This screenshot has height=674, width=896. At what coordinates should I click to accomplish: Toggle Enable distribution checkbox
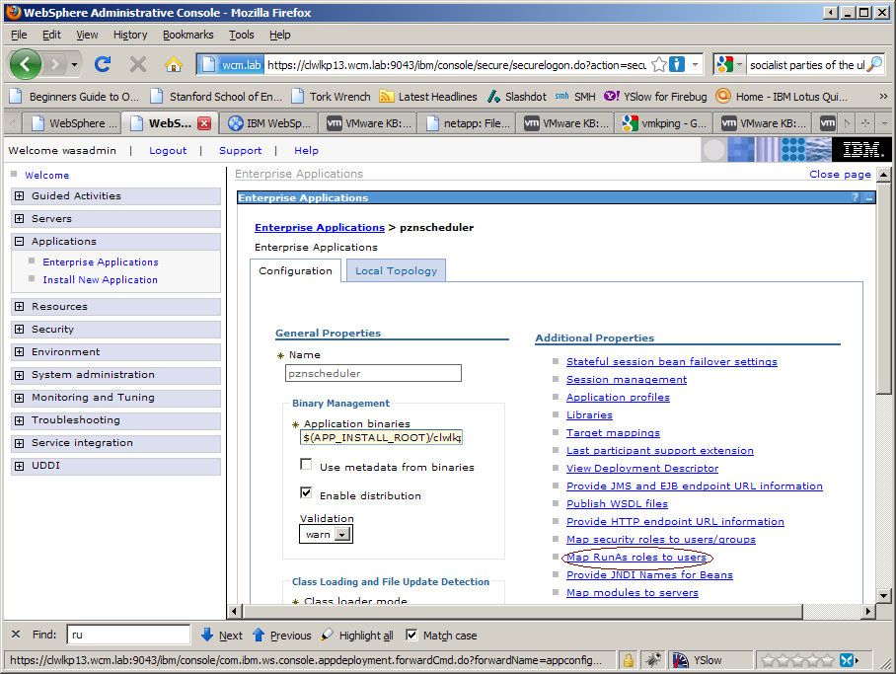[306, 492]
